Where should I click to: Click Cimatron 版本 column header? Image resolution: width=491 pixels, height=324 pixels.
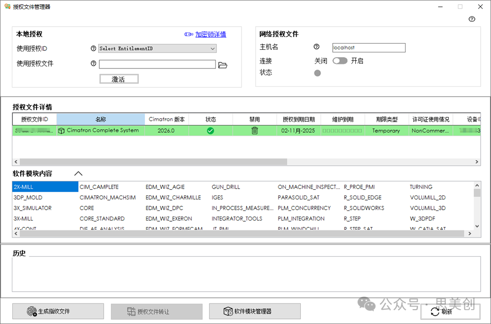[x=167, y=119]
